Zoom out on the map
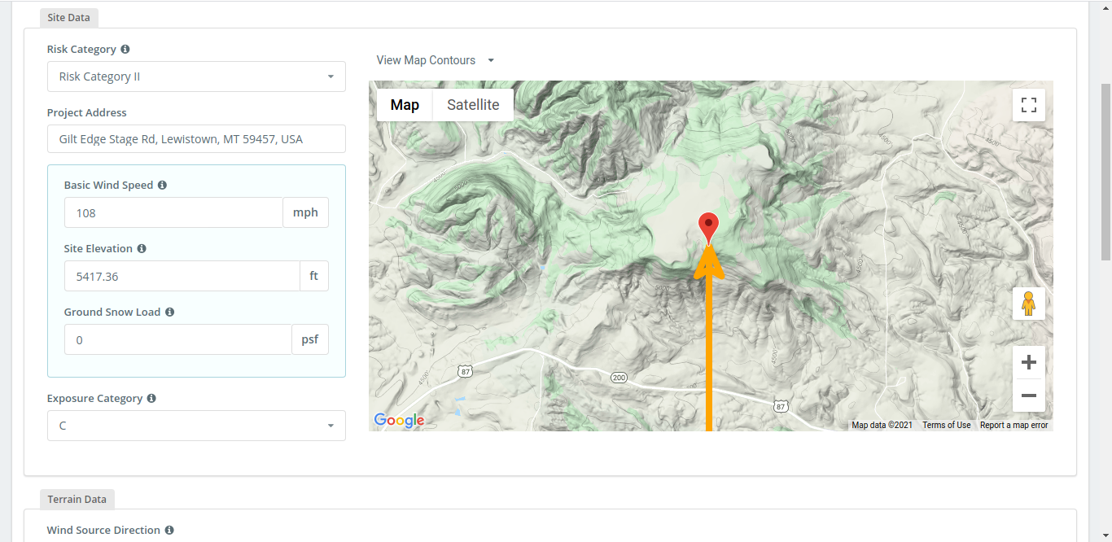The image size is (1112, 542). click(1028, 396)
